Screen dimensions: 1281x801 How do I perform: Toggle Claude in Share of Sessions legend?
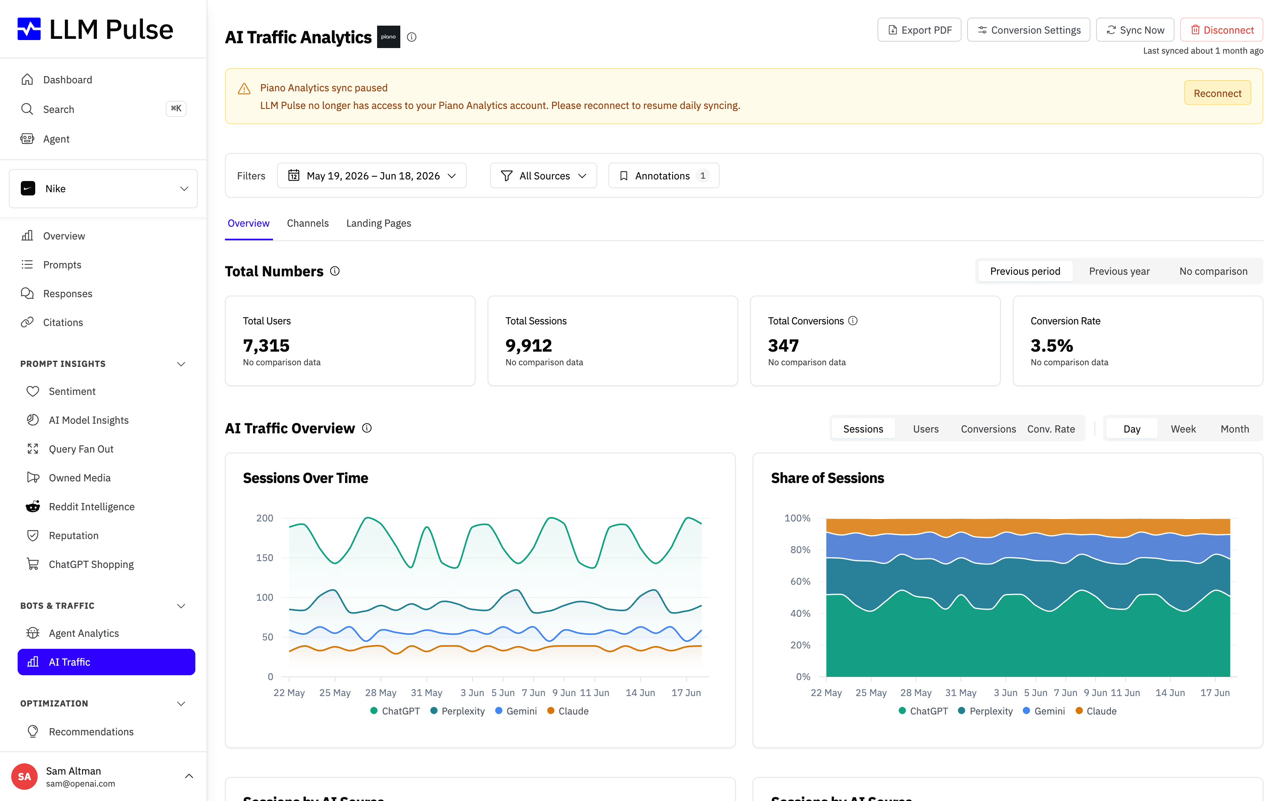pyautogui.click(x=1096, y=711)
